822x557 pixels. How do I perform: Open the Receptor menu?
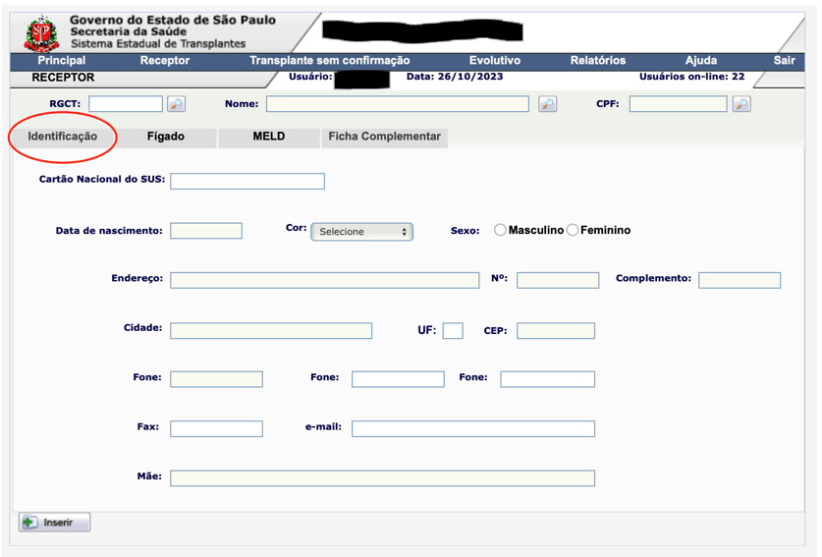165,61
